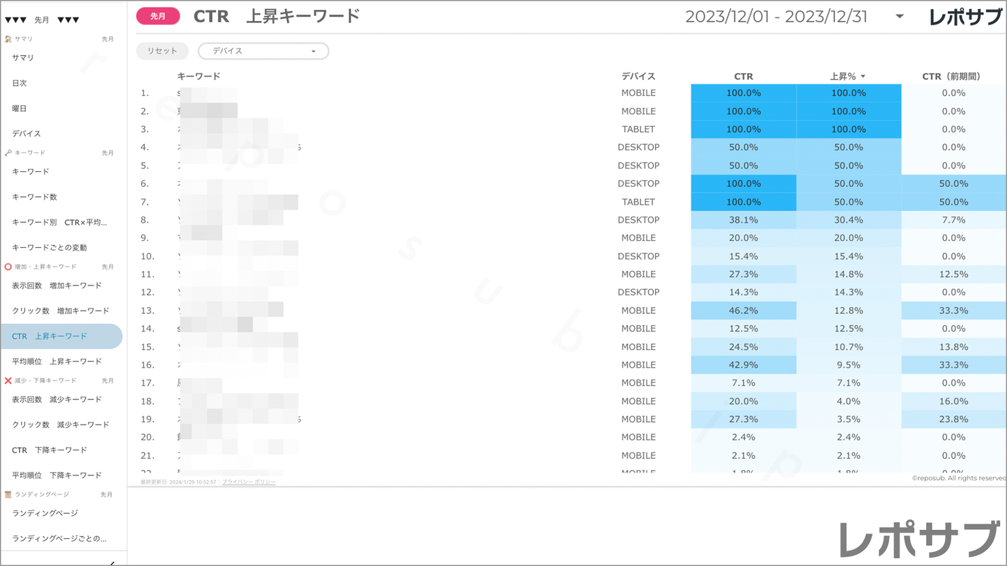This screenshot has height=566, width=1007.
Task: Open クリック数 増加キーワード page
Action: (61, 310)
